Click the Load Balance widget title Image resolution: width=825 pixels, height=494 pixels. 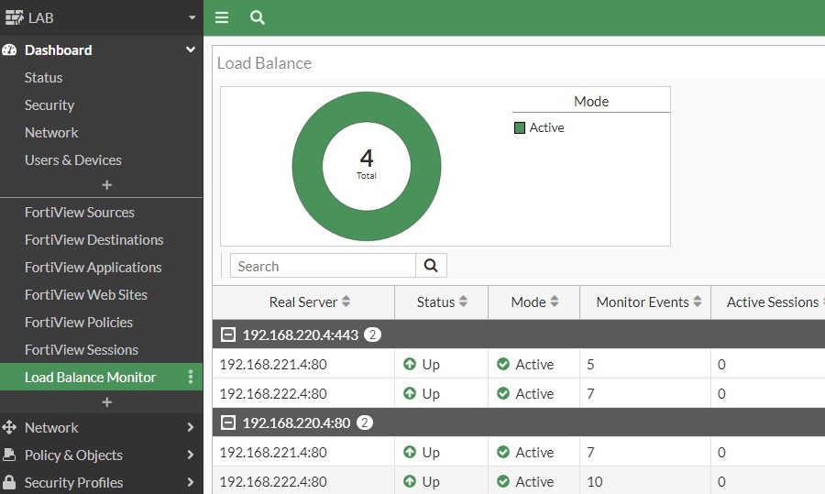(264, 63)
